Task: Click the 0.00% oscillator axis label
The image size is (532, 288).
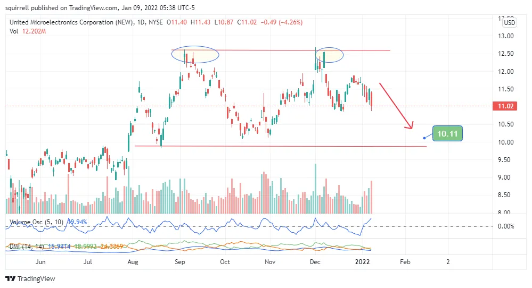Action: 506,226
